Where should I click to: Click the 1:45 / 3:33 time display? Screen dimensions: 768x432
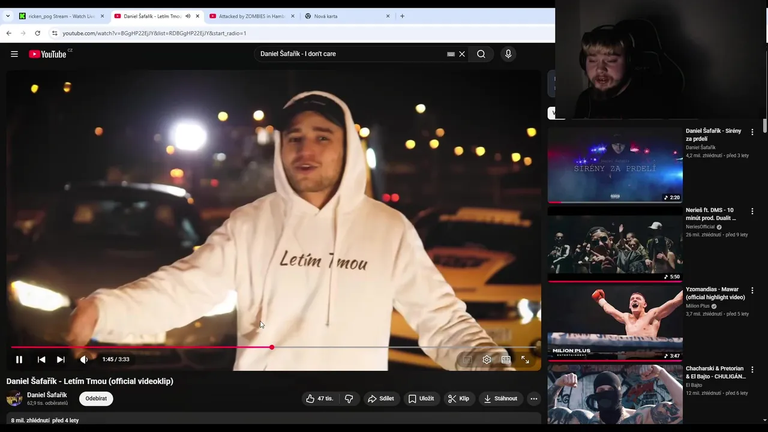click(x=116, y=359)
